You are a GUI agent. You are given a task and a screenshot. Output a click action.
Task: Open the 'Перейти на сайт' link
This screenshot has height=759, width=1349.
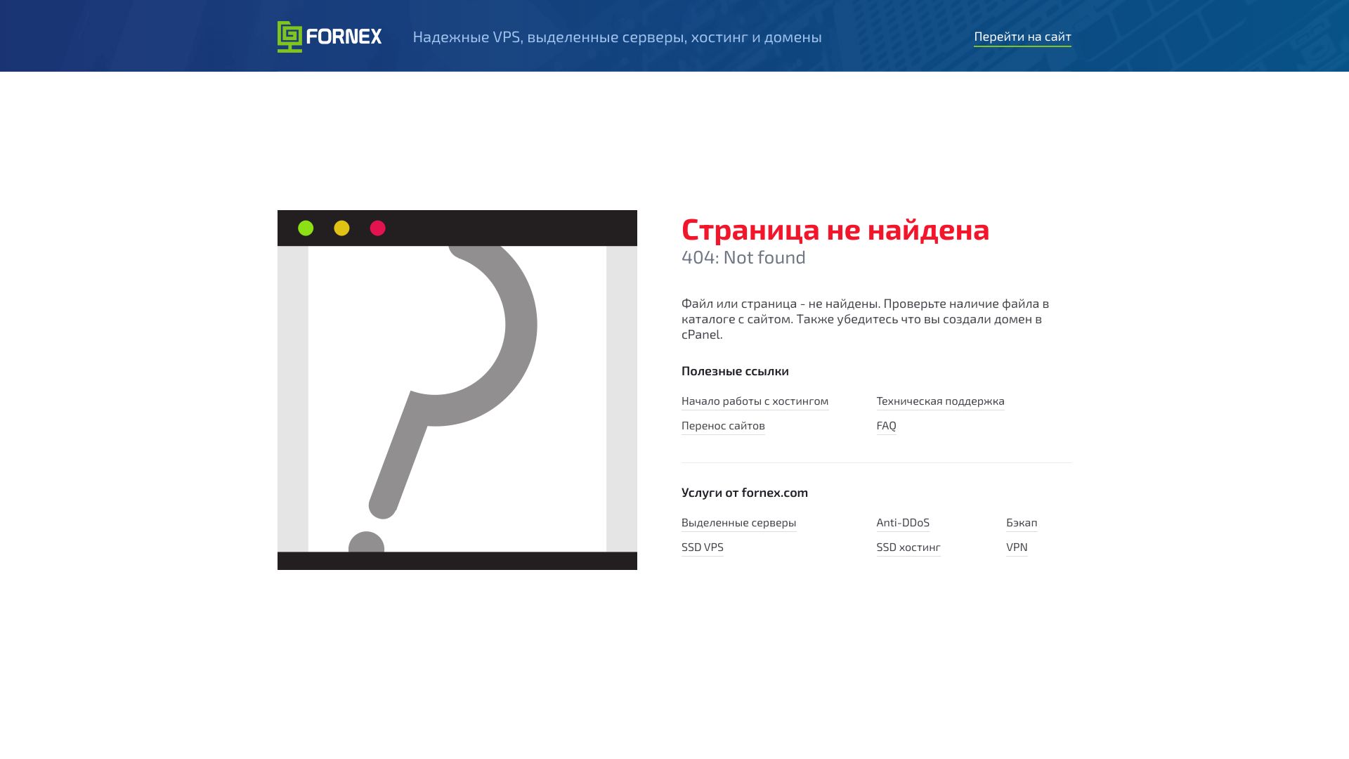(1022, 37)
